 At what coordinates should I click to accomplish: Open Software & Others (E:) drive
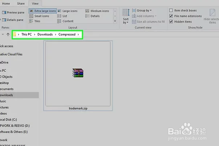[14, 132]
